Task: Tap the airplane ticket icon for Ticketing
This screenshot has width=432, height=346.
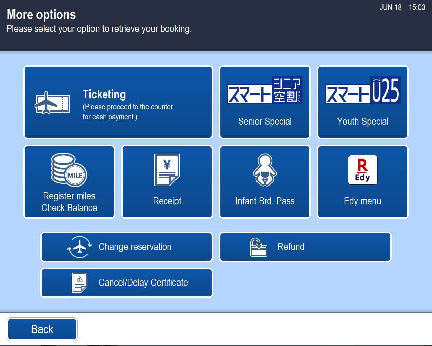Action: 52,102
